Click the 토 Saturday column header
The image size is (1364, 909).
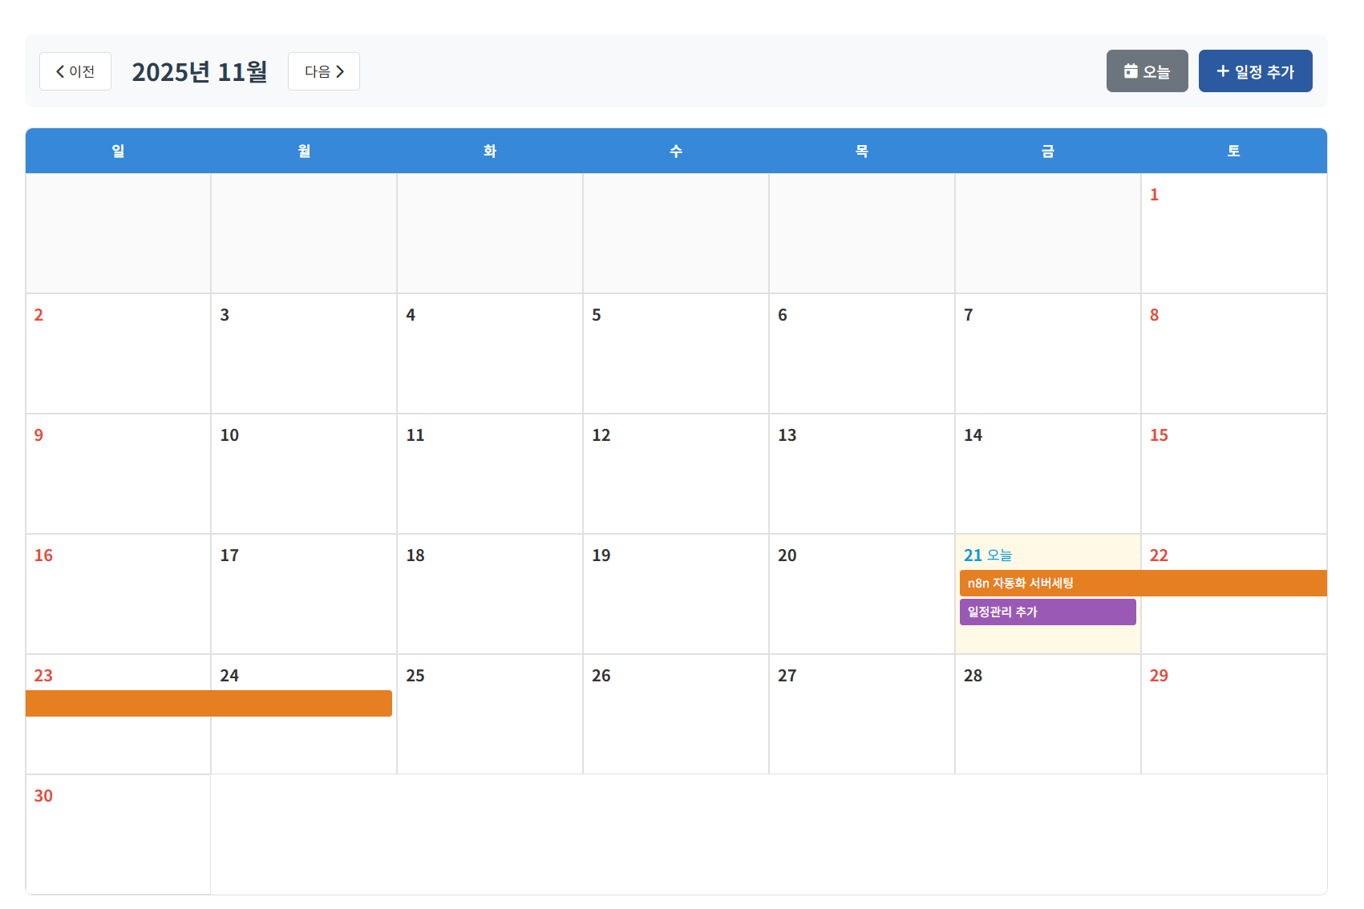[x=1233, y=151]
